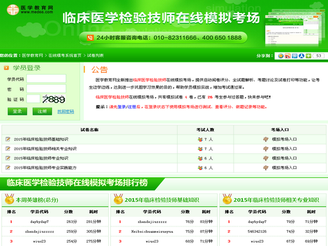The width and height of the screenshot is (328, 246).
Task: Share to QQ Zone via the star icon
Action: 281,56
